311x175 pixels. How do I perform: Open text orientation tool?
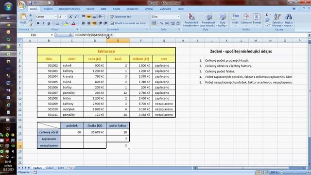pyautogui.click(x=101, y=17)
